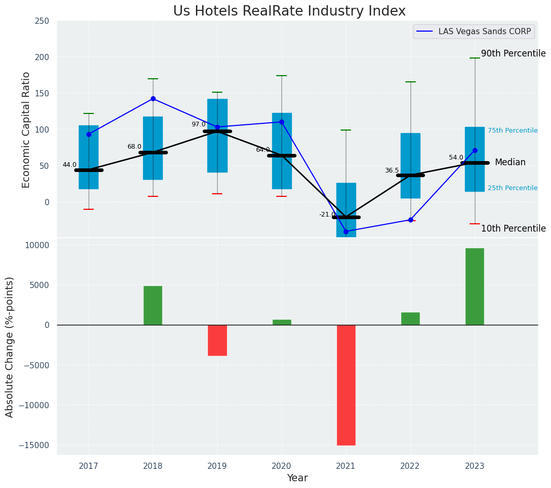The width and height of the screenshot is (551, 488).
Task: Click the median value label '36.5'
Action: click(x=392, y=170)
